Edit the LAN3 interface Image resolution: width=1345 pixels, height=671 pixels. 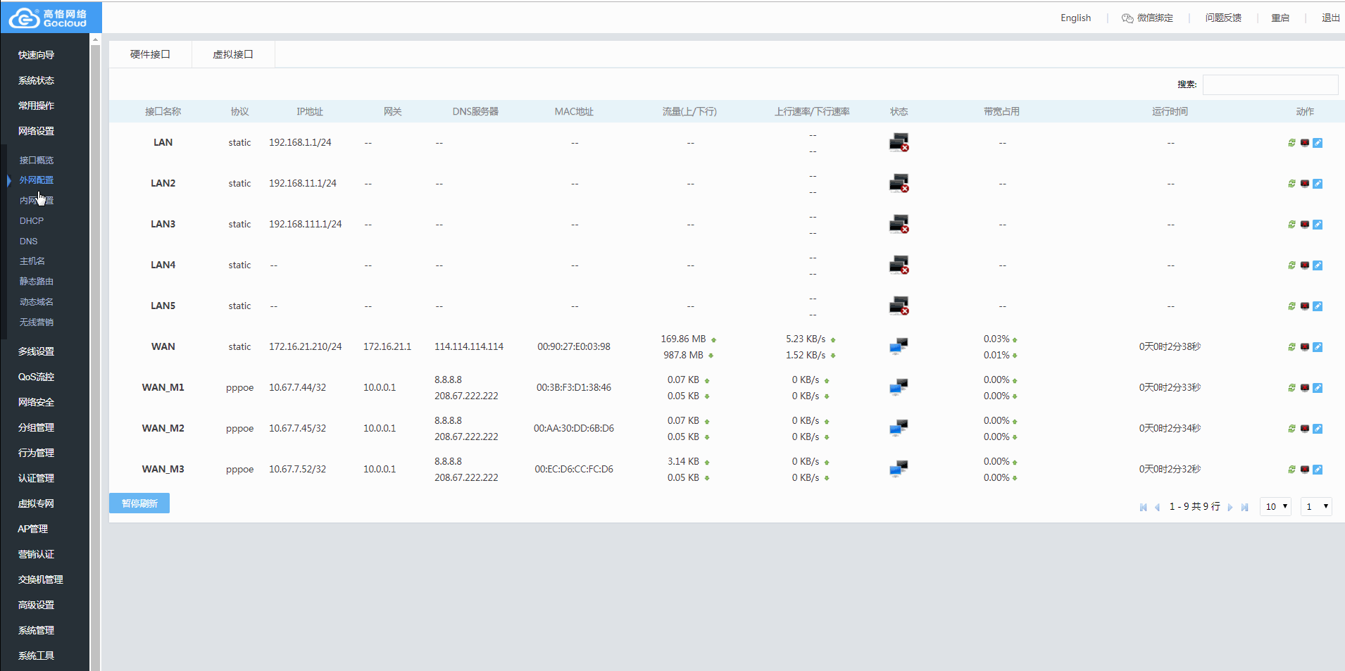tap(1318, 225)
